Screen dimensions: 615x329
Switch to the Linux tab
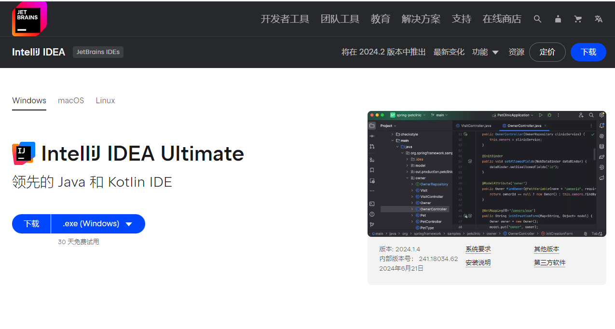[105, 100]
